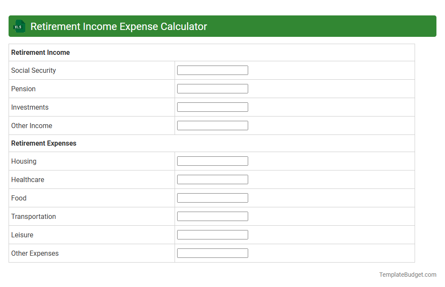Click the Housing expense input field
Screen dimensions: 445x287
point(212,161)
